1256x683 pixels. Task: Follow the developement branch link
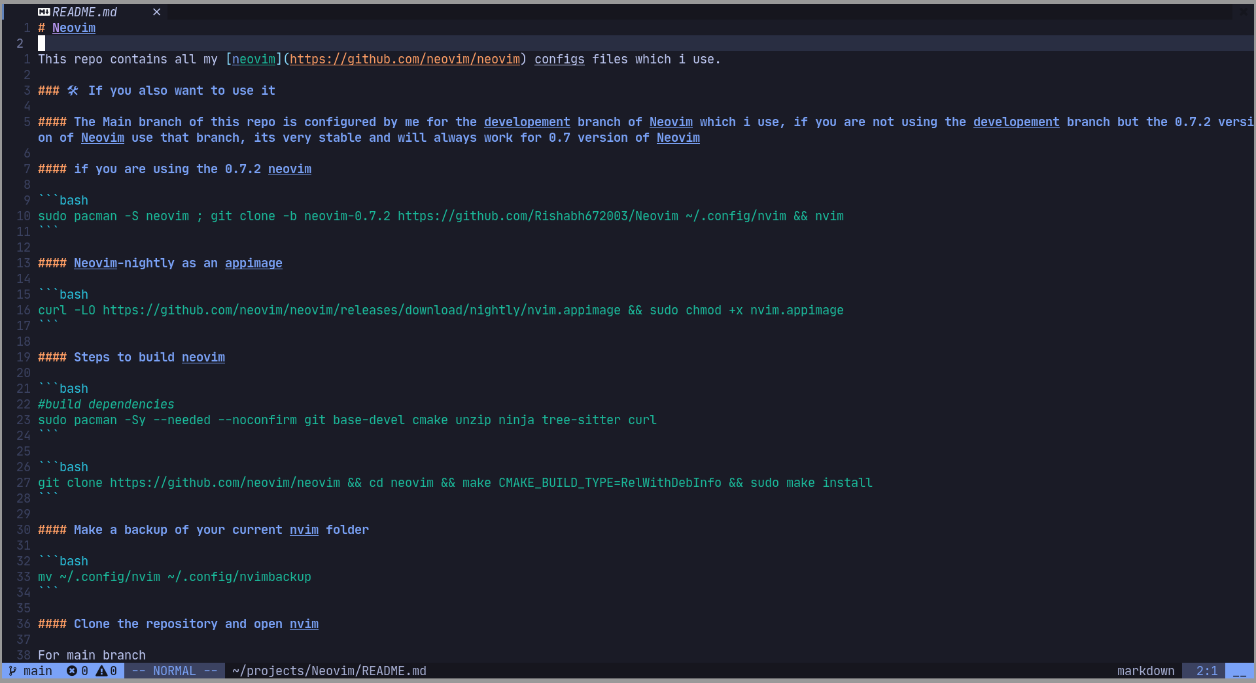pos(527,122)
